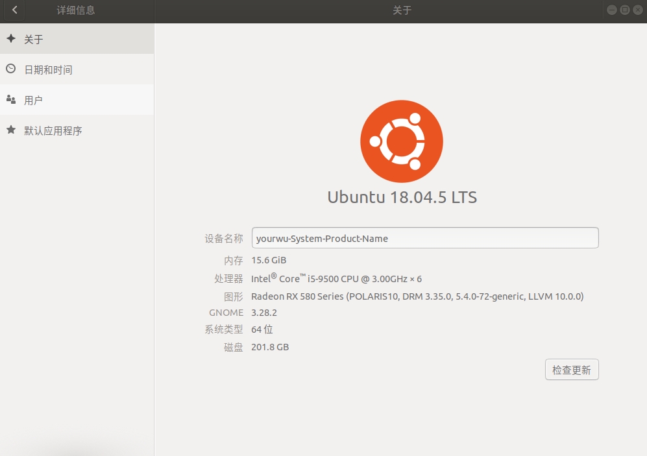Viewport: 647px width, 456px height.
Task: Click the Ubuntu 18.04.5 LTS version text
Action: 401,197
